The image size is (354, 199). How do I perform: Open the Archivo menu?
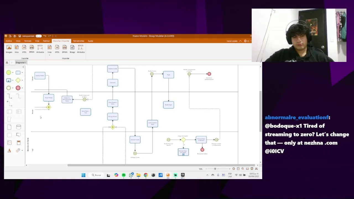(x=9, y=41)
